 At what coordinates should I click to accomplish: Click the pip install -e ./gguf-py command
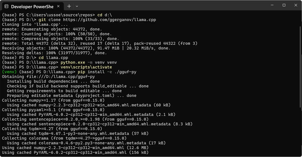107,72
